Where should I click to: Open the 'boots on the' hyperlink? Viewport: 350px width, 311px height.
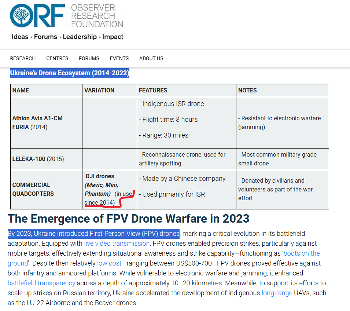click(x=302, y=253)
